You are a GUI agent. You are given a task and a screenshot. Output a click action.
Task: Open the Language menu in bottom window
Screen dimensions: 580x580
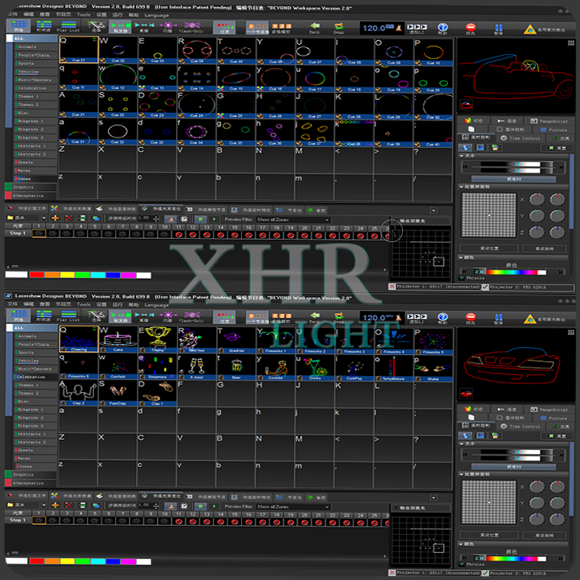pos(156,305)
